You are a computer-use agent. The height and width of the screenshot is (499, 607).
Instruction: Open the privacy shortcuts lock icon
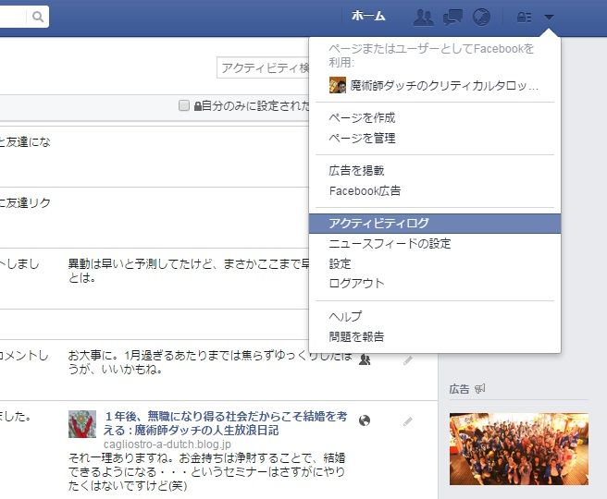pos(524,17)
